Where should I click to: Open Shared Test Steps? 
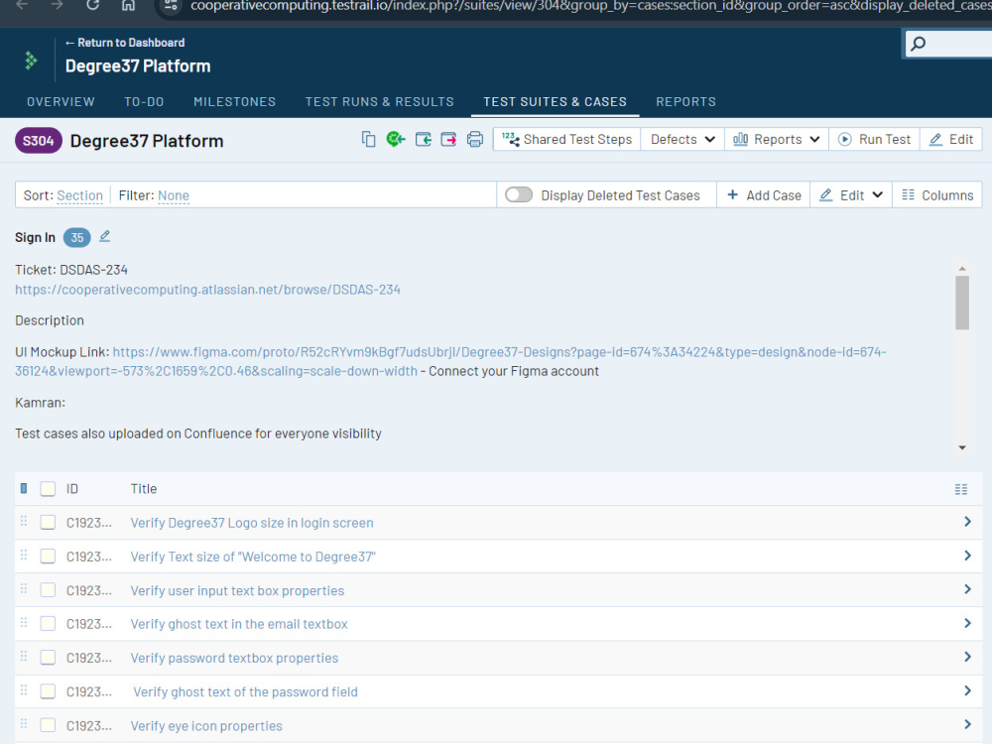click(566, 139)
